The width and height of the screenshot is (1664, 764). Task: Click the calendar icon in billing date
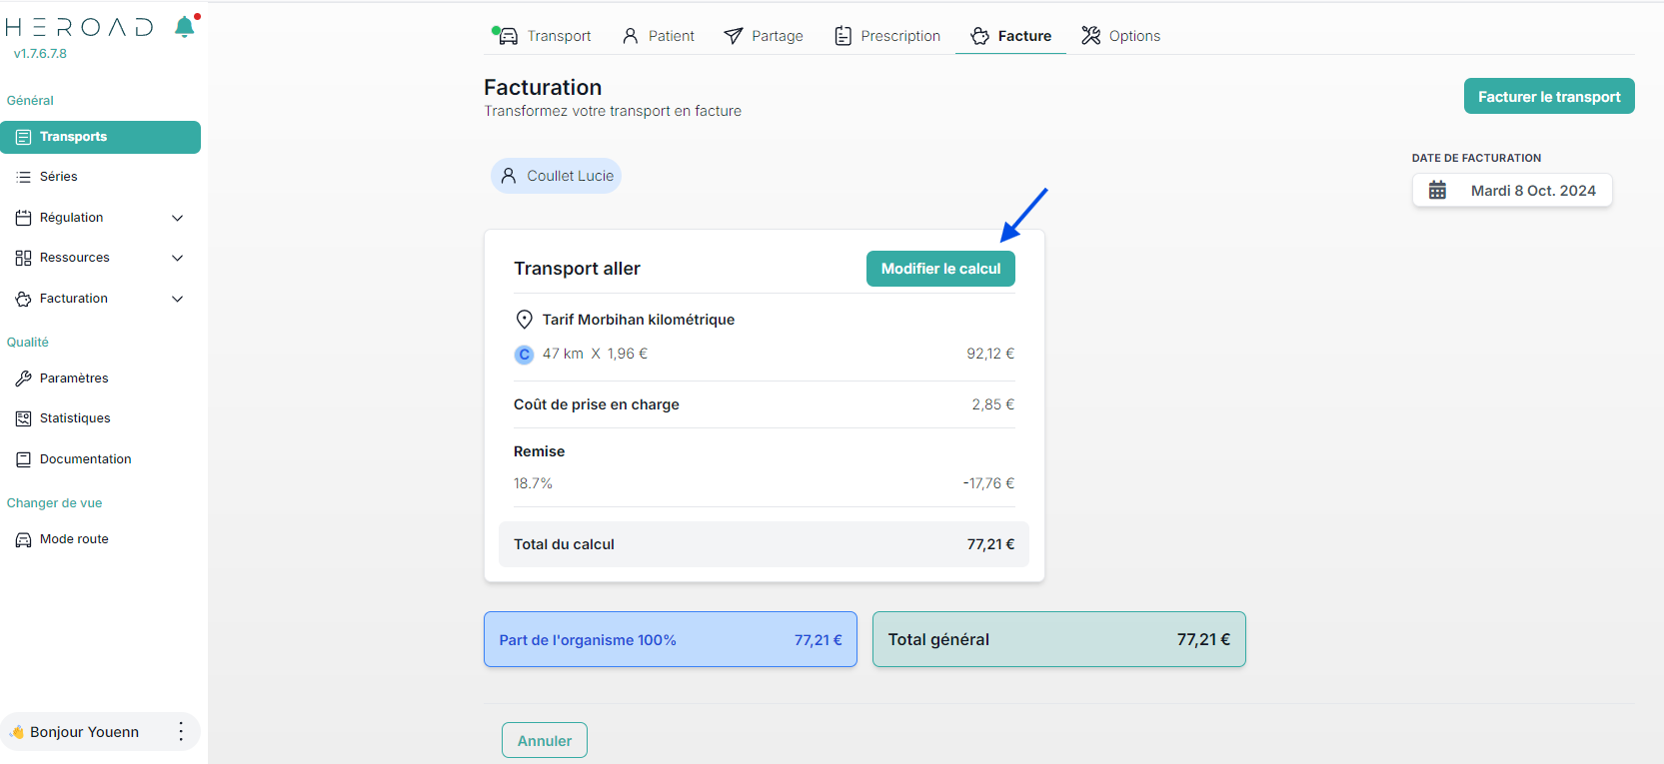1437,191
